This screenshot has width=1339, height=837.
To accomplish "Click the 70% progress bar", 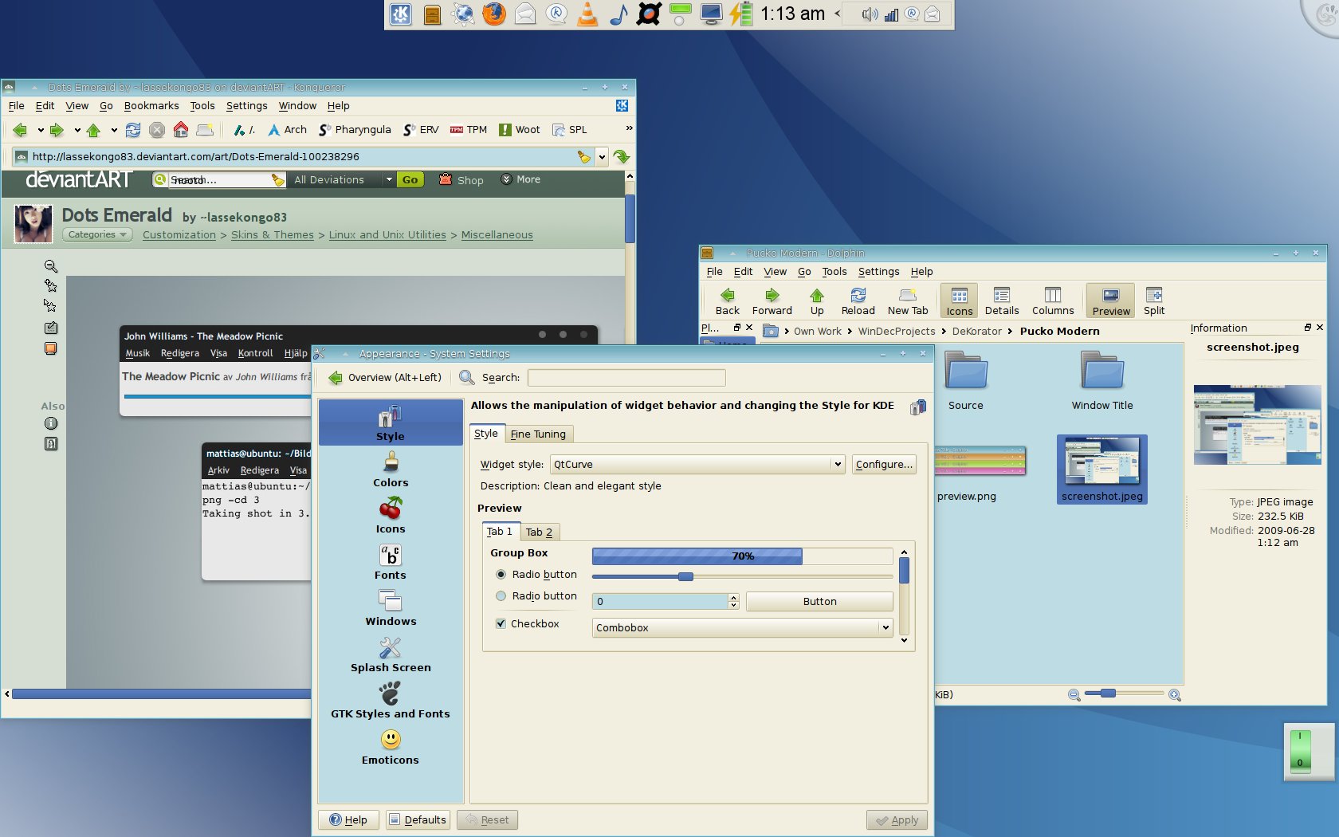I will (742, 556).
